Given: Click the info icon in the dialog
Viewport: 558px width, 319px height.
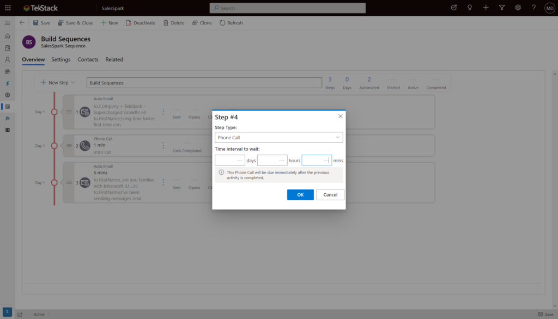Looking at the screenshot, I should click(221, 173).
